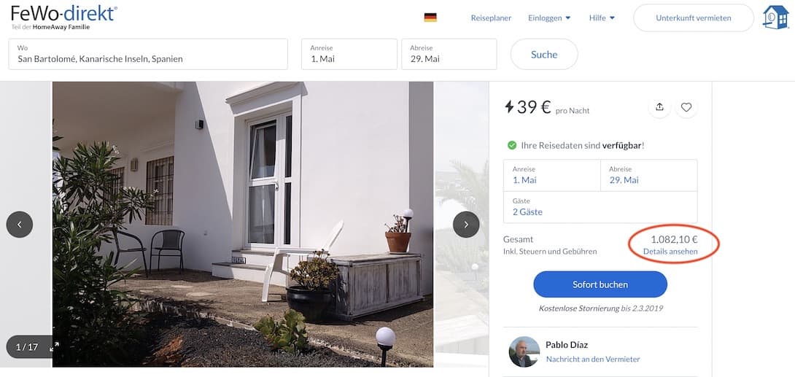Click the German flag language icon
This screenshot has width=795, height=377.
[430, 18]
